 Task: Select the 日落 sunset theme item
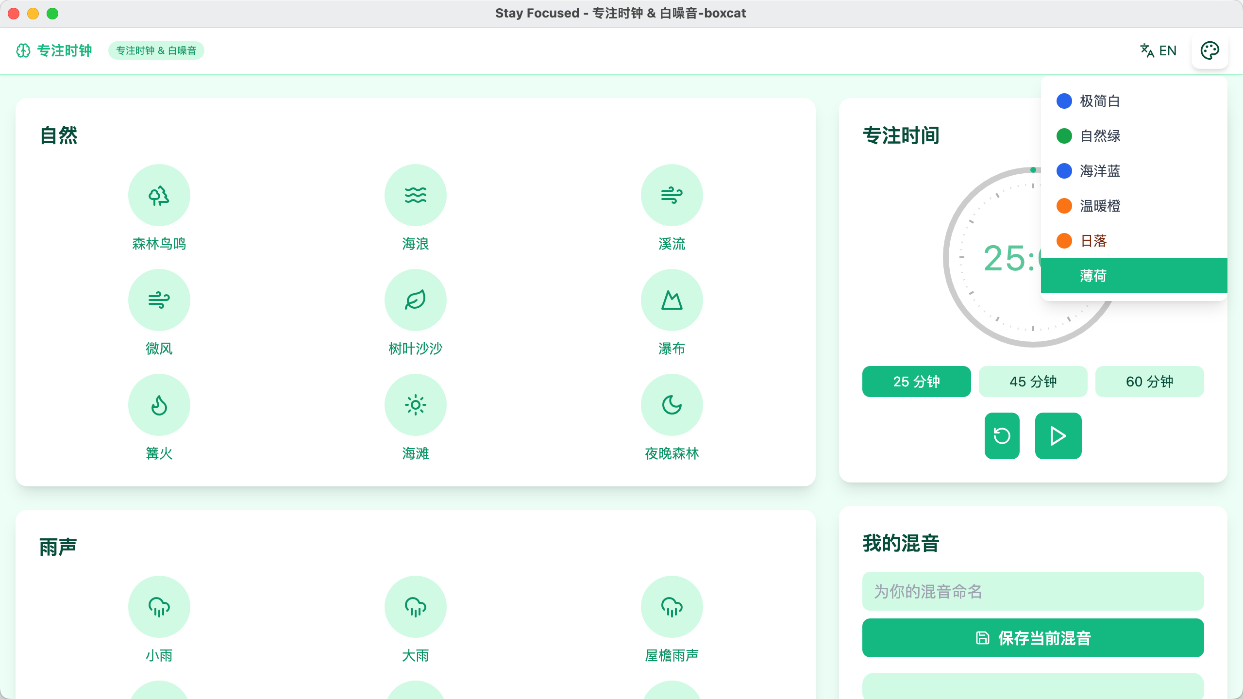pos(1134,241)
